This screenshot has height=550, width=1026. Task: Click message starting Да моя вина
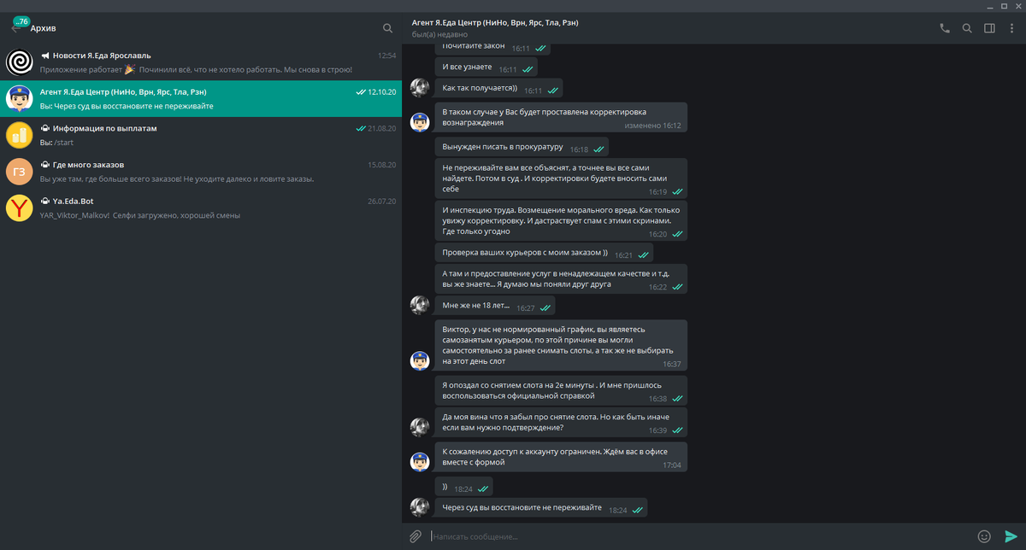pos(561,423)
